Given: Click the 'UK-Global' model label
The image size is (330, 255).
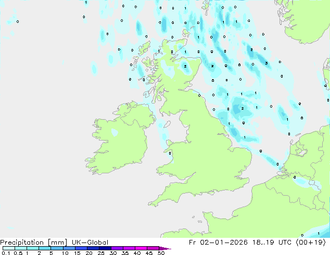Looking at the screenshot, I should pos(90,243).
